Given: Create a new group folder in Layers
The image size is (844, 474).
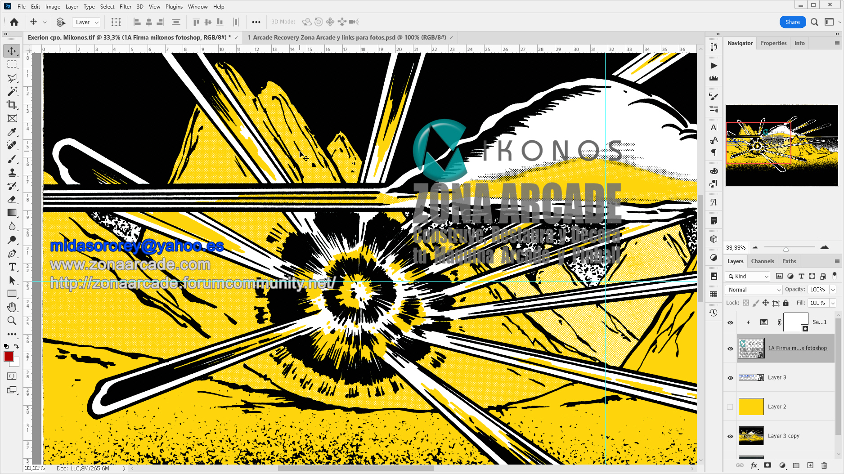Looking at the screenshot, I should point(796,465).
